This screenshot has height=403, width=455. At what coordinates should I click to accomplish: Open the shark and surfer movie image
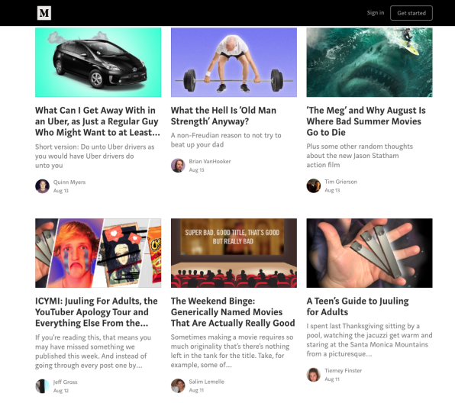[x=369, y=63]
